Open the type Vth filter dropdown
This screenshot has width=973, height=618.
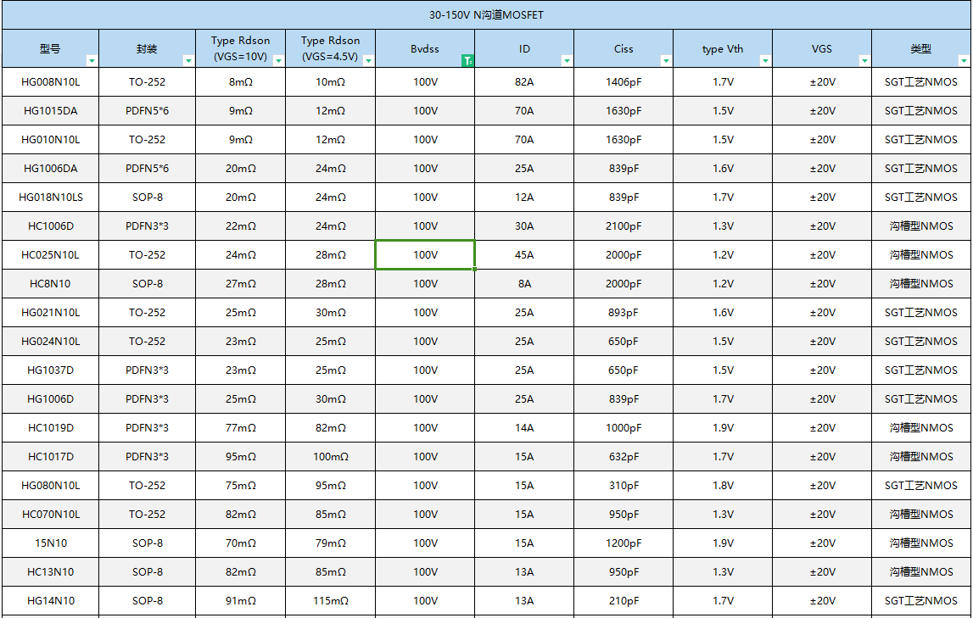click(765, 60)
